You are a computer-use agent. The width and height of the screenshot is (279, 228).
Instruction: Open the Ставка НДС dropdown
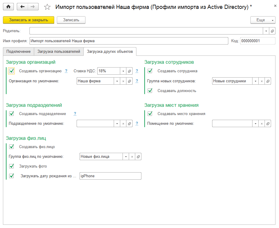(123, 71)
